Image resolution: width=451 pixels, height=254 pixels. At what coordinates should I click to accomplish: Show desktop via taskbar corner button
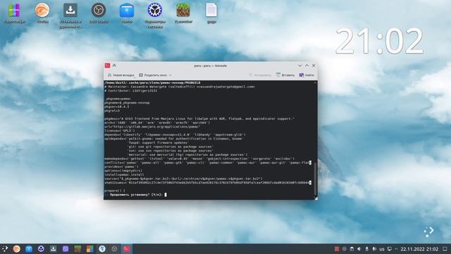click(445, 249)
